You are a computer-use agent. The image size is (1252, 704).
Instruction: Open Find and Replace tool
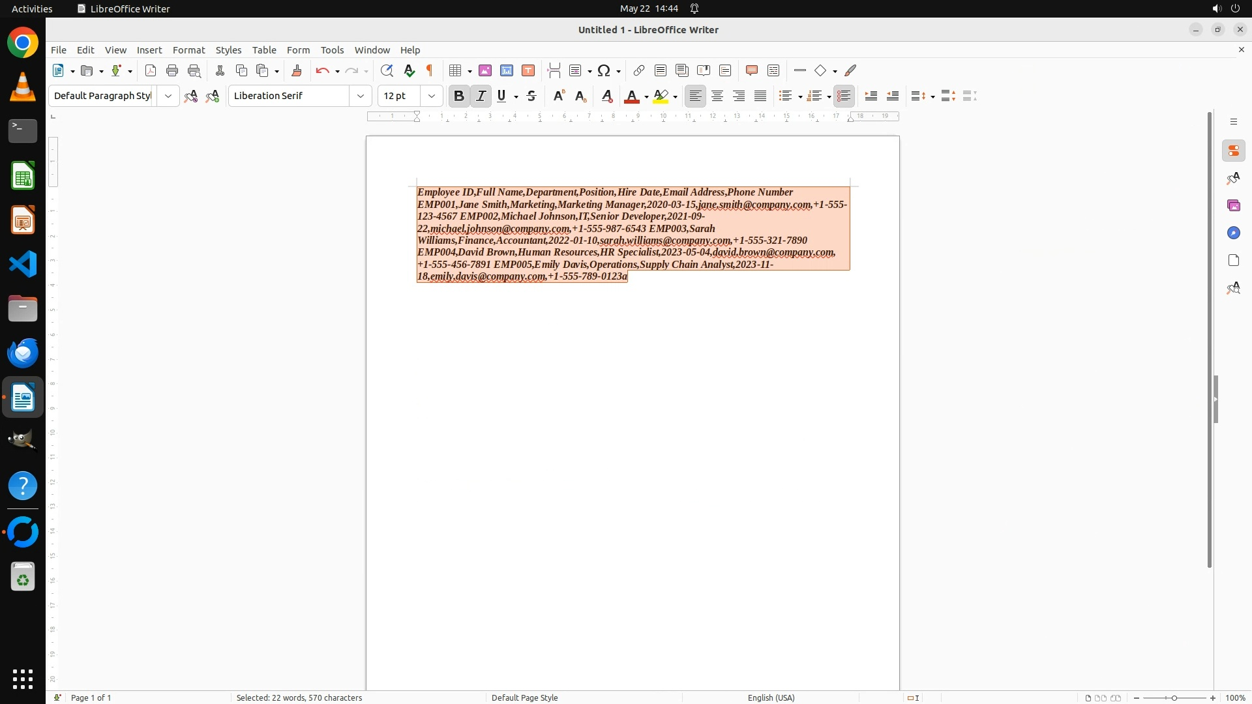(x=387, y=70)
